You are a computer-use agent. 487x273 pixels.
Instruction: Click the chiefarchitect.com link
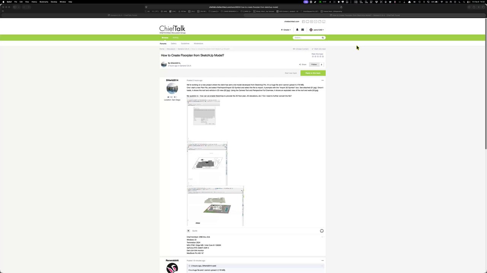point(291,22)
